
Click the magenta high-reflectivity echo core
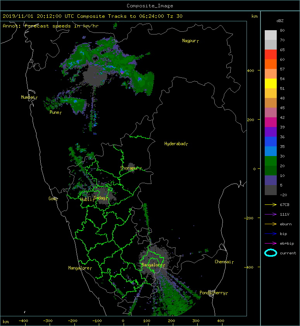pos(122,72)
